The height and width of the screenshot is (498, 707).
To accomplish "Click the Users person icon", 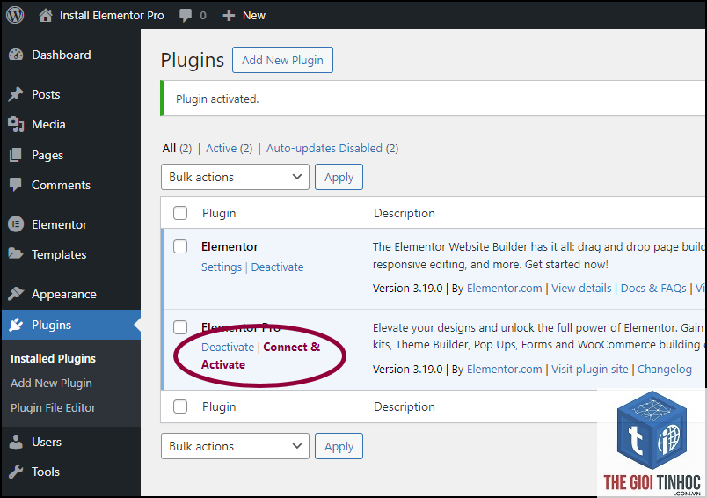I will [x=16, y=442].
